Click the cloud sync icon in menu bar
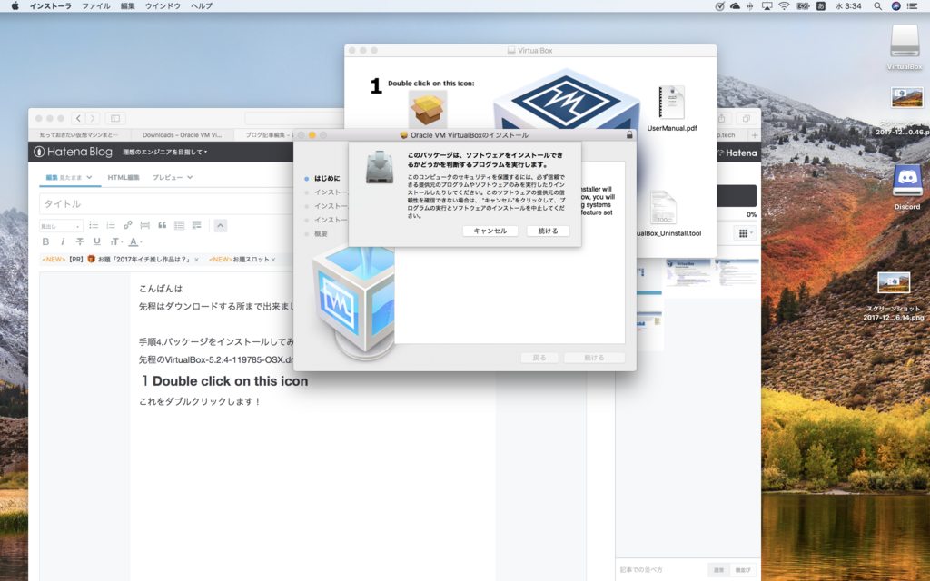 point(735,6)
